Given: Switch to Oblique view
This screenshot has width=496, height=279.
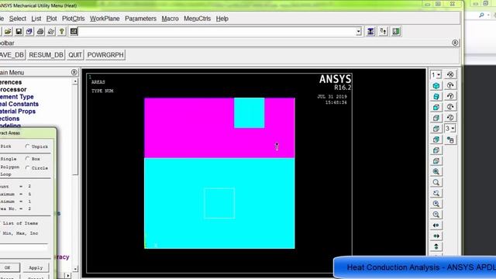Looking at the screenshot, I should (436, 96).
